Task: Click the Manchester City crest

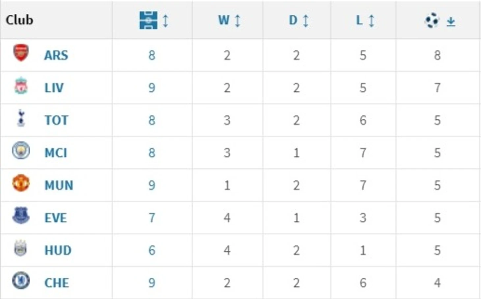Action: click(x=21, y=151)
